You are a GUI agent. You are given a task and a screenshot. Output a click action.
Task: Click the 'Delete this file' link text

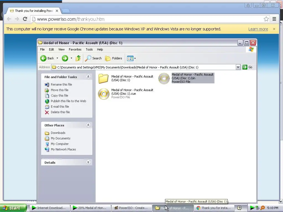pyautogui.click(x=60, y=112)
